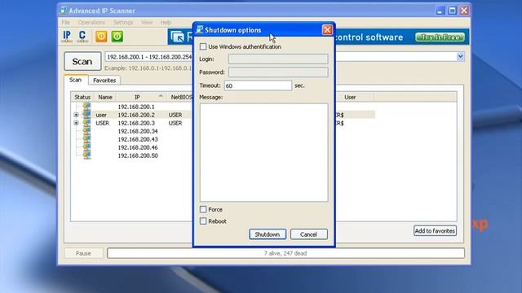Click the IP range input field
Screen dimensions: 522x293
click(148, 57)
